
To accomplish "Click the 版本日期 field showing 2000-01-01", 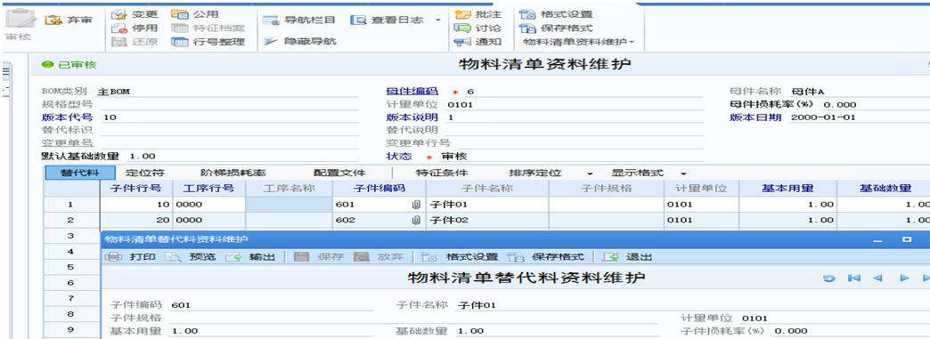I will click(x=860, y=117).
